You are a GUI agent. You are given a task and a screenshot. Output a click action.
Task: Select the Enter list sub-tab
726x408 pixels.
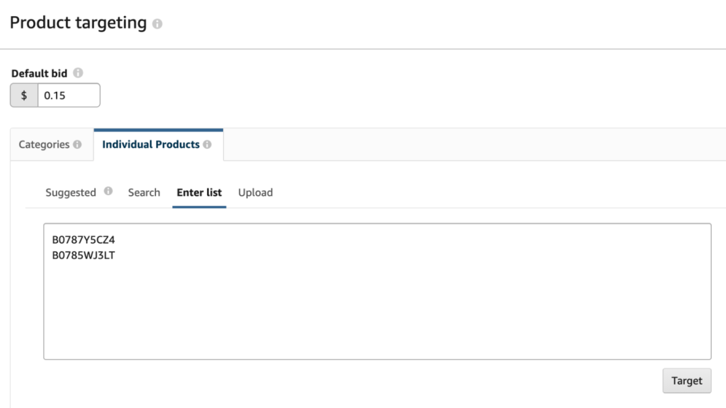coord(199,193)
